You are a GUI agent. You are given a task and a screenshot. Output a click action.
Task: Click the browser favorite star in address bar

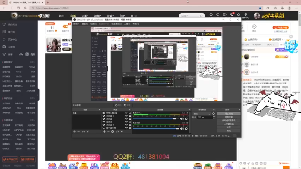click(260, 8)
